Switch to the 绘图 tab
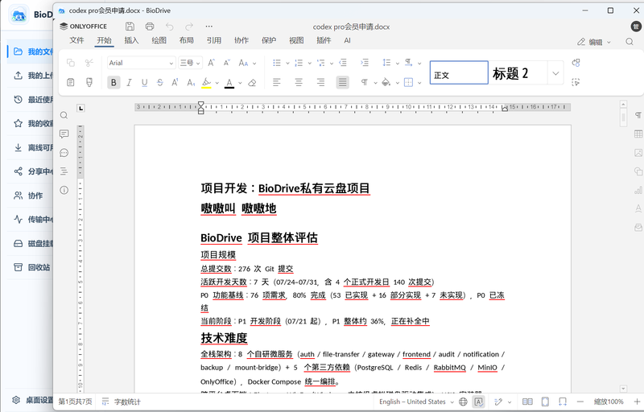Viewport: 644px width, 412px height. coord(159,40)
